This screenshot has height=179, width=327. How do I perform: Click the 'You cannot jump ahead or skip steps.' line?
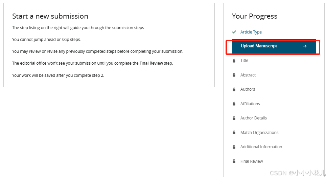[x=46, y=40]
